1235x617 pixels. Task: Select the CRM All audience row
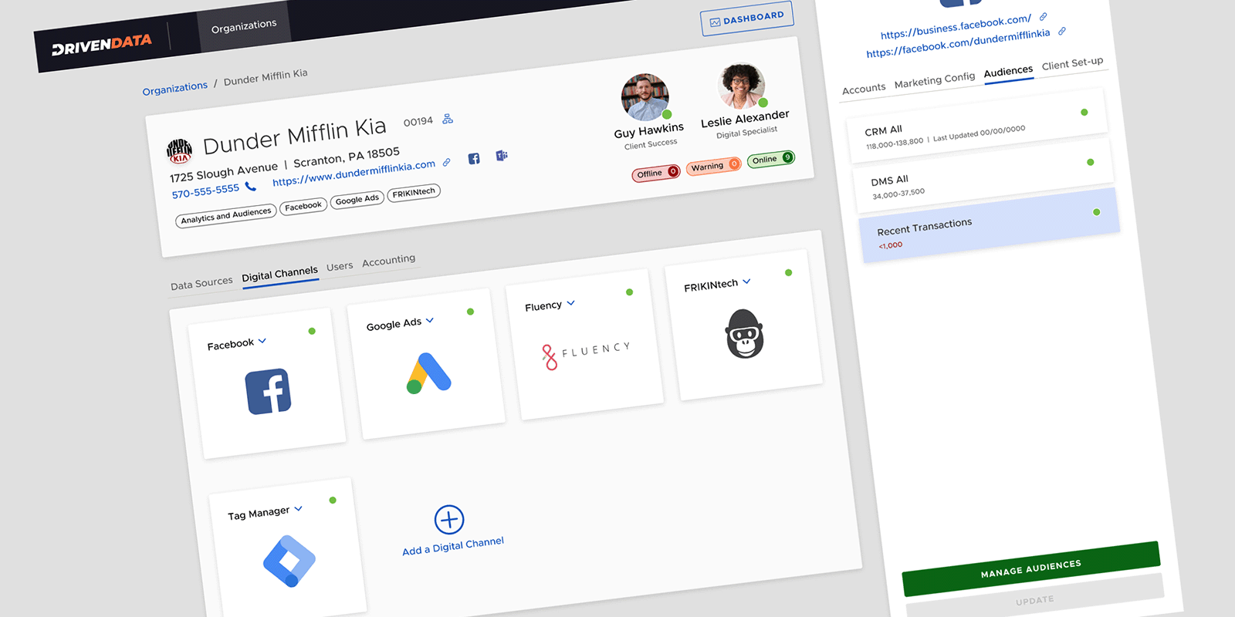click(976, 126)
